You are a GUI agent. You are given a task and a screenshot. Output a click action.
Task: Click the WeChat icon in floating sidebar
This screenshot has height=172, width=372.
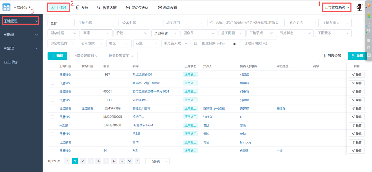(369, 40)
